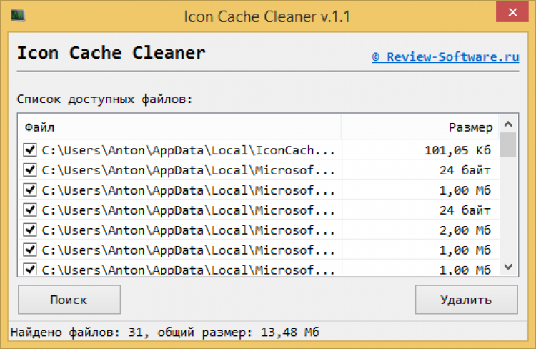Select the IconCache file path row
The height and width of the screenshot is (349, 536).
click(x=188, y=151)
